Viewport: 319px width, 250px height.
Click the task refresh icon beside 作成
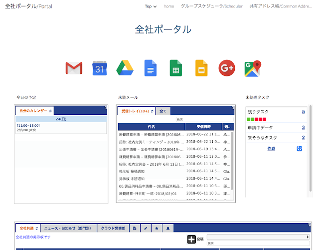coord(300,148)
